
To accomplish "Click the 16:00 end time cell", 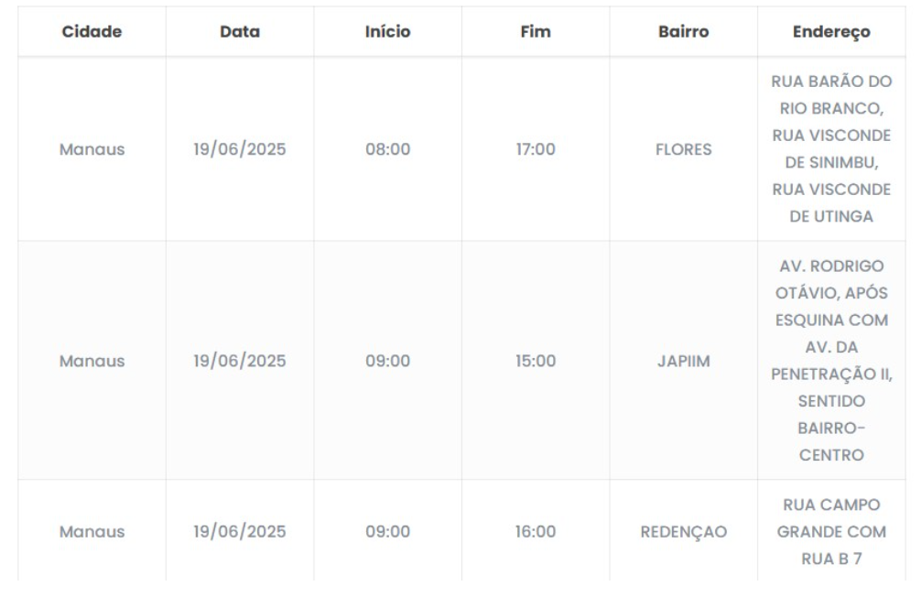I will point(536,531).
